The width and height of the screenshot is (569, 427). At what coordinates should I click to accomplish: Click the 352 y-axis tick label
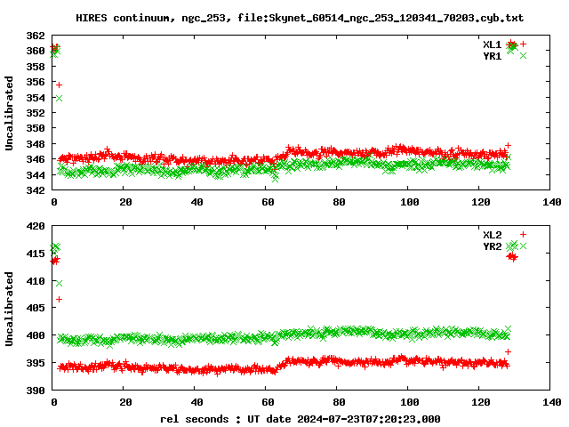pos(36,113)
